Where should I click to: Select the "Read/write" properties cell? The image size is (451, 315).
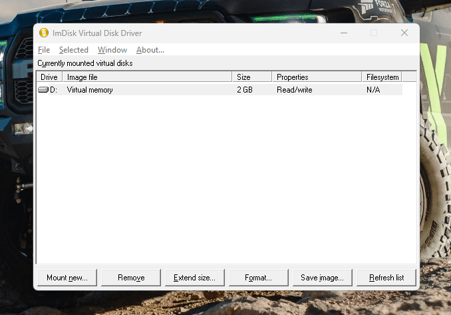point(294,90)
